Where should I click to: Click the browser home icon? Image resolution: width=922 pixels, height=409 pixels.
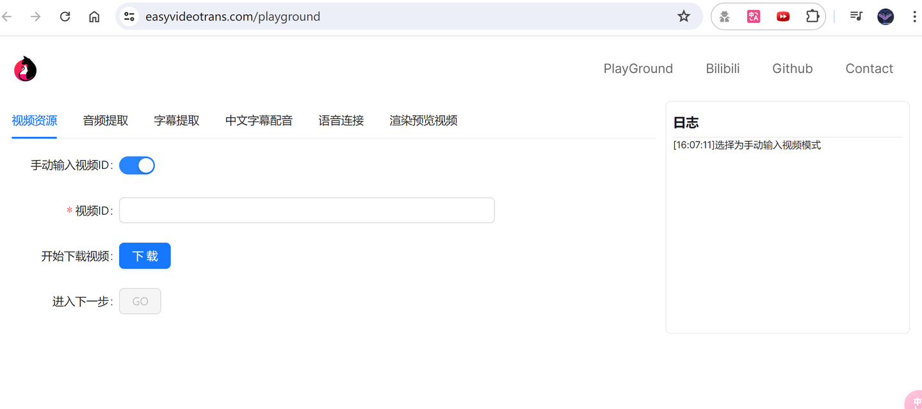pyautogui.click(x=93, y=16)
